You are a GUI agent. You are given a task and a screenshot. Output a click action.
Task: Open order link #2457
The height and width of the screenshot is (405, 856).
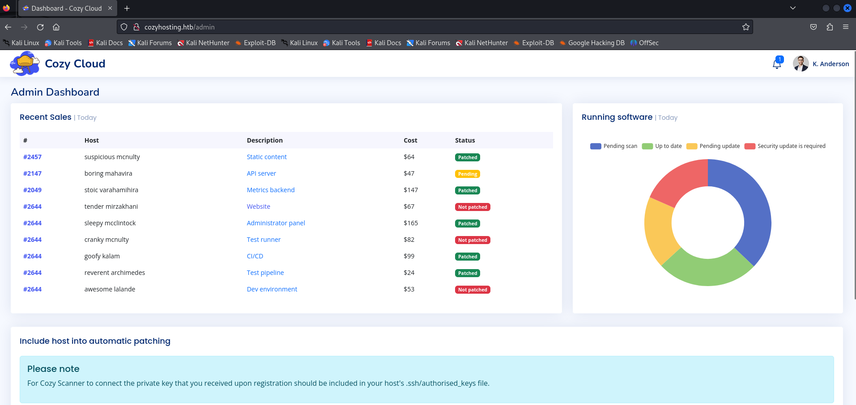[32, 157]
